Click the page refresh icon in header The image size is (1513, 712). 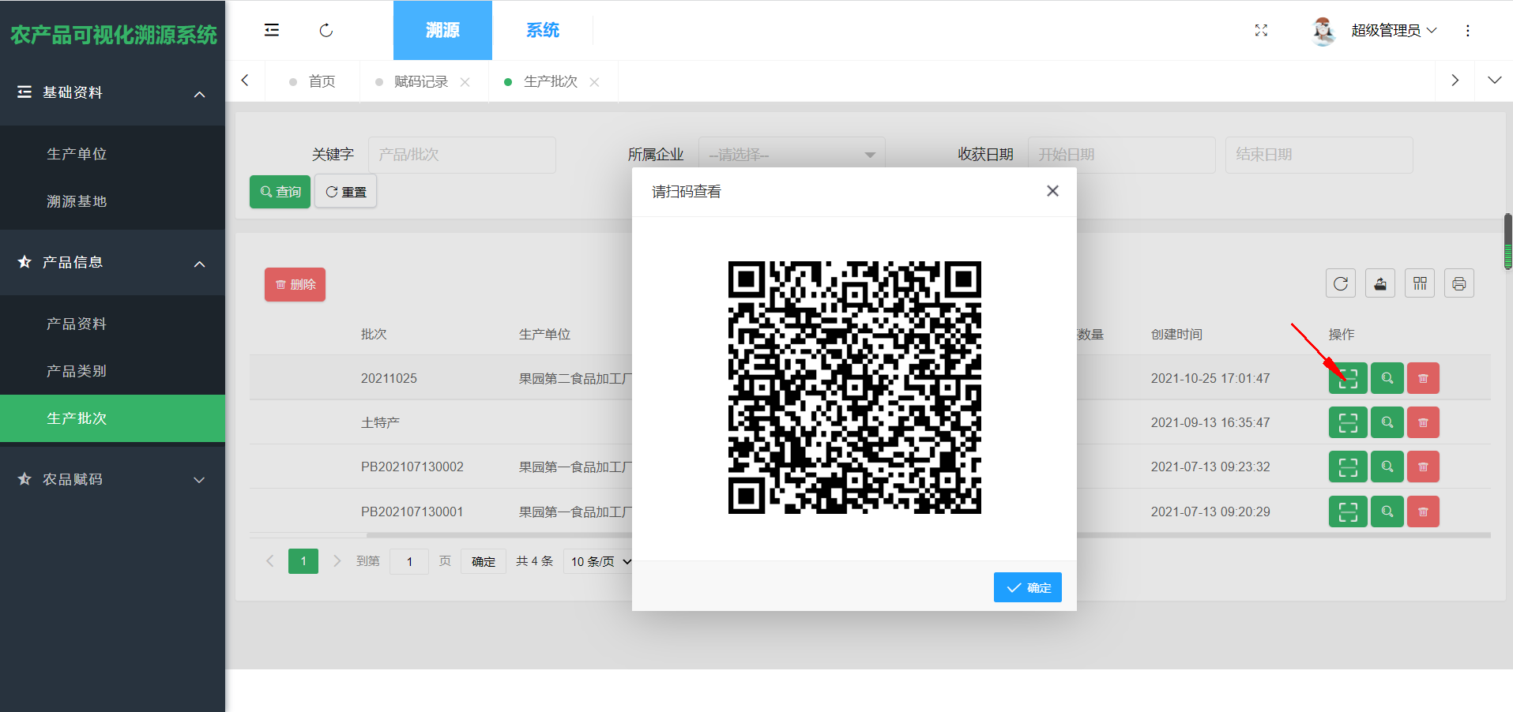pyautogui.click(x=326, y=30)
